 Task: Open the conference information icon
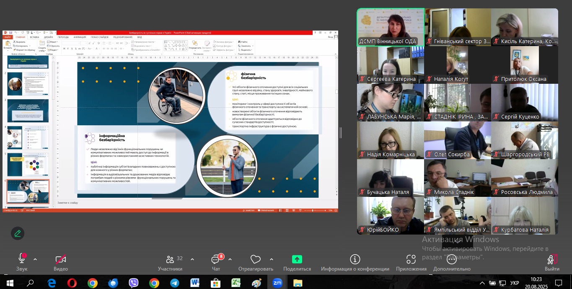pyautogui.click(x=355, y=260)
